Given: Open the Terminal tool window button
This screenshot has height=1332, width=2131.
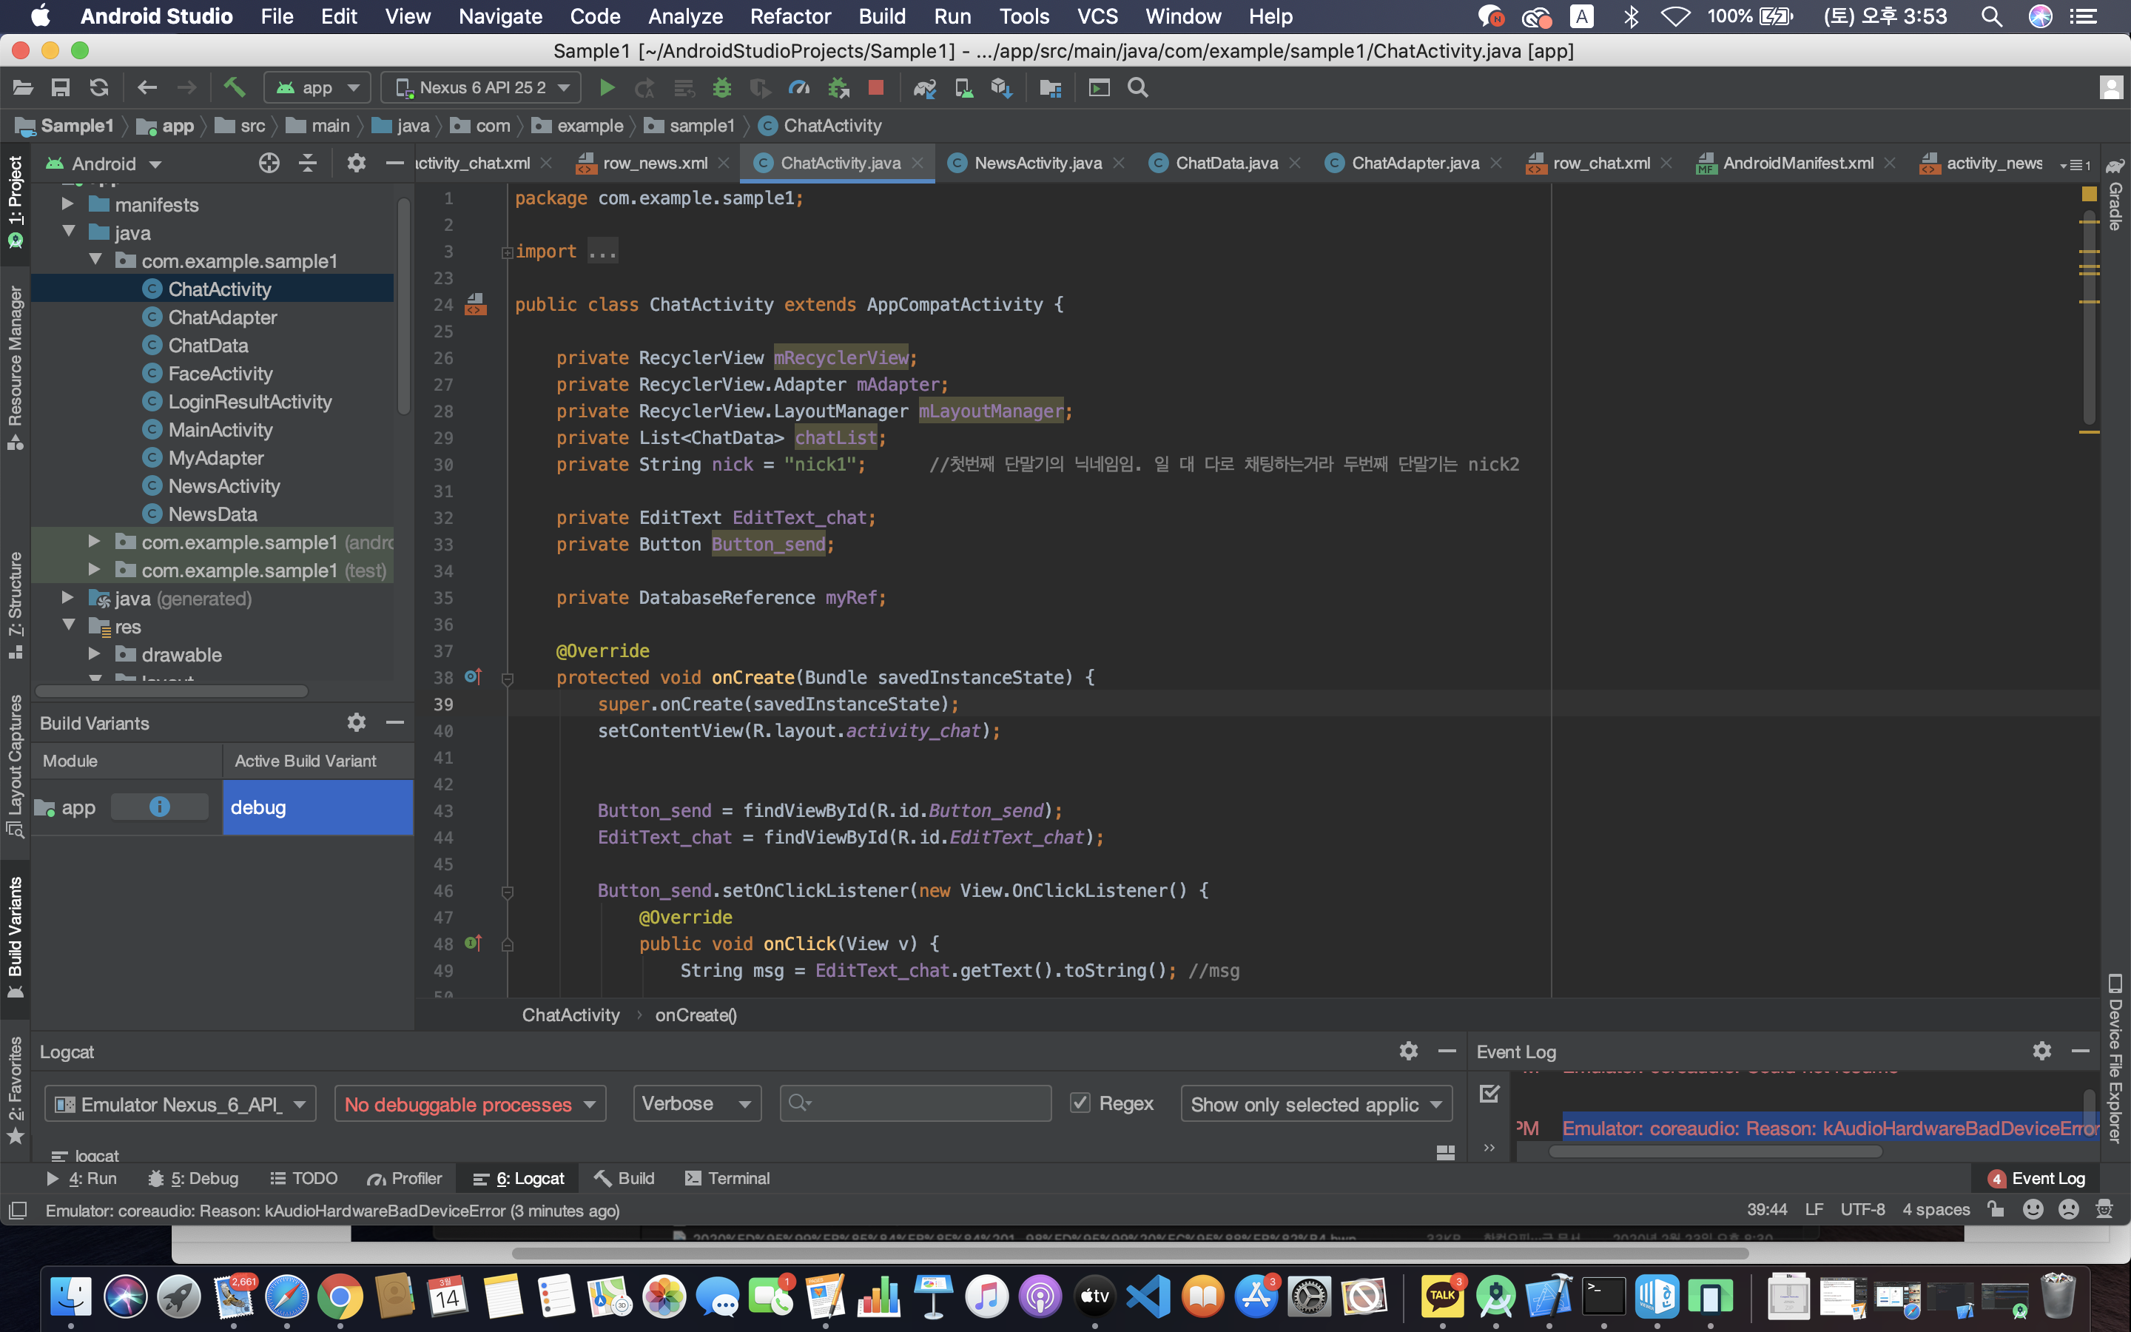Looking at the screenshot, I should click(727, 1178).
